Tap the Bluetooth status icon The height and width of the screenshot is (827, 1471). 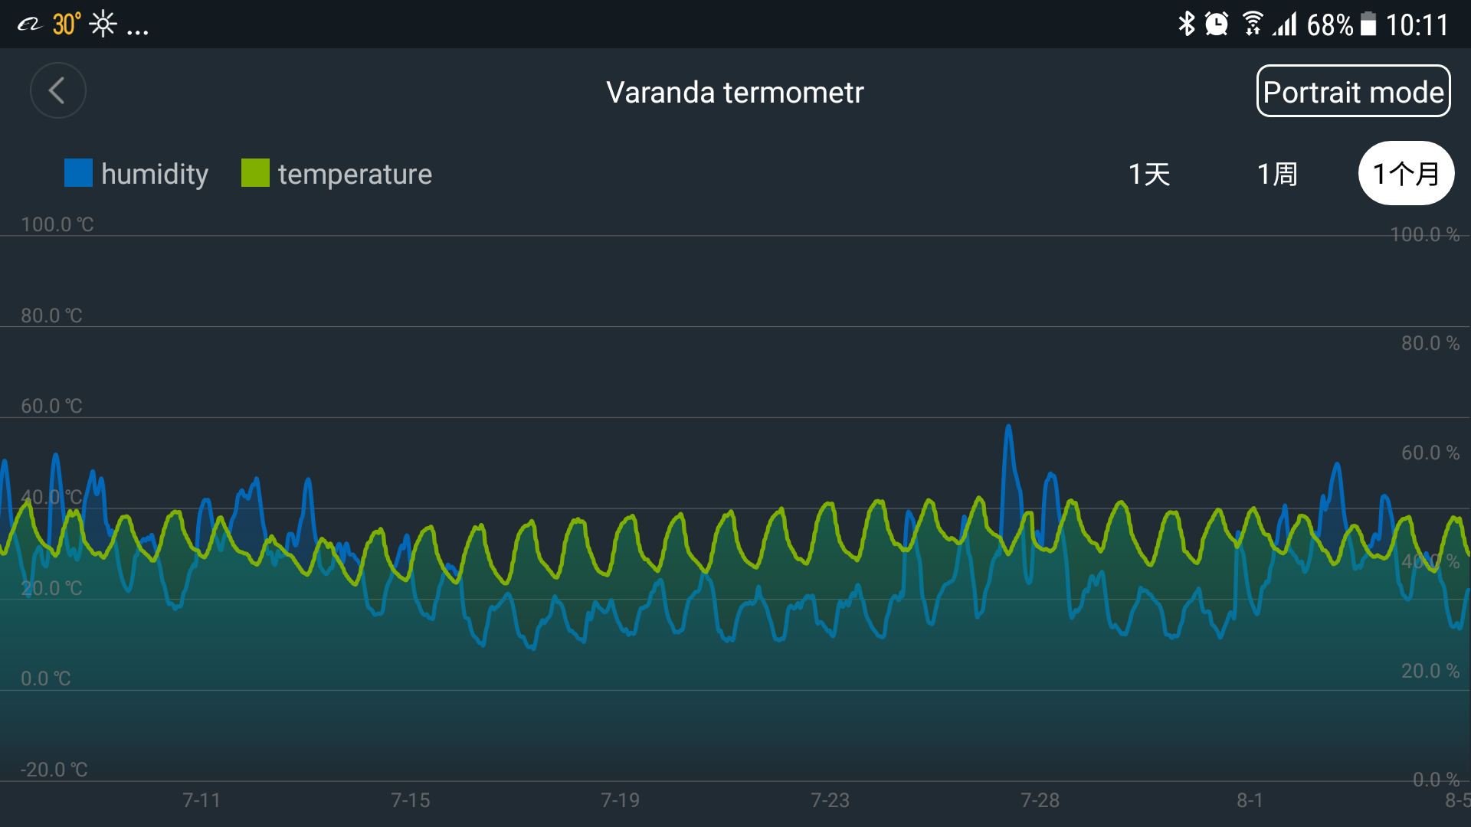tap(1186, 25)
